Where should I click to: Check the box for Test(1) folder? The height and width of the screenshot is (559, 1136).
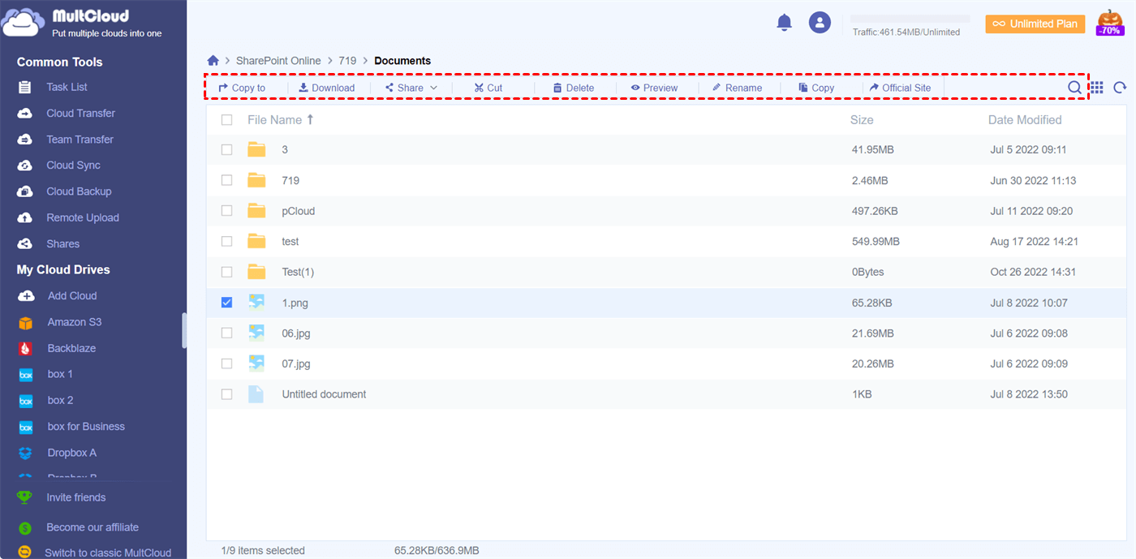227,272
